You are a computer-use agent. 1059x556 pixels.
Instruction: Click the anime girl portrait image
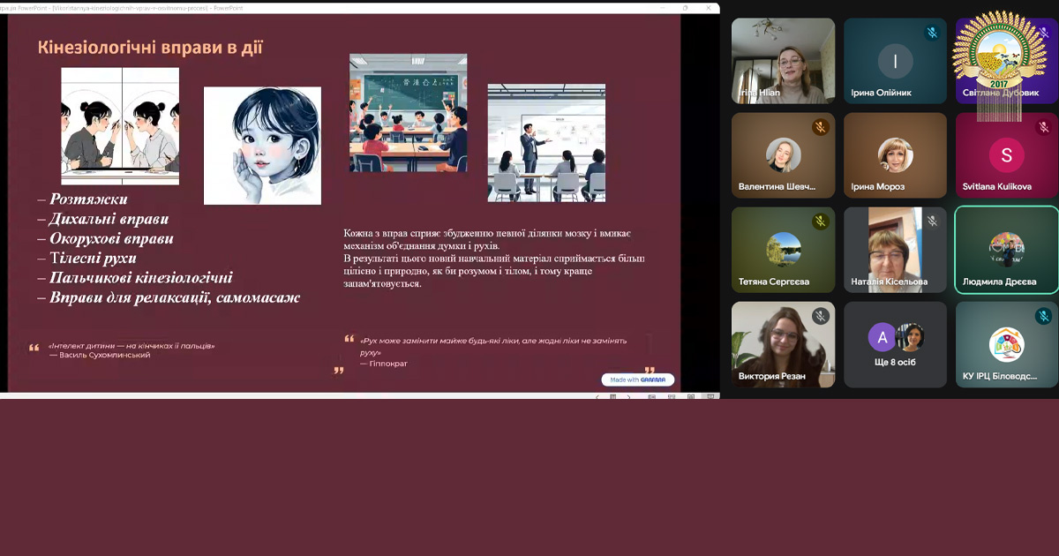[262, 146]
